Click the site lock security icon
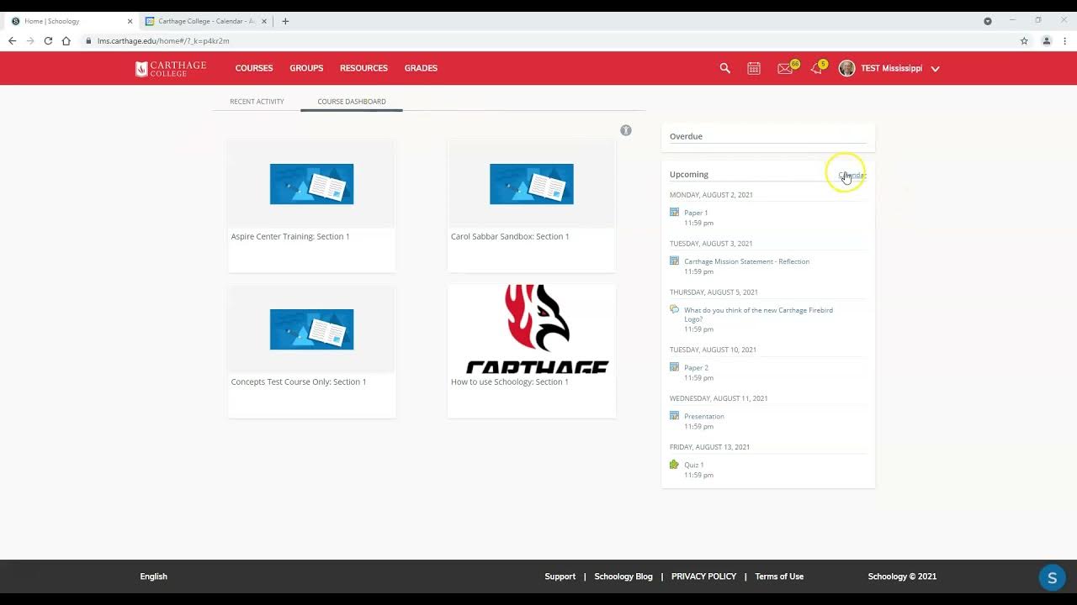1077x605 pixels. pyautogui.click(x=88, y=40)
